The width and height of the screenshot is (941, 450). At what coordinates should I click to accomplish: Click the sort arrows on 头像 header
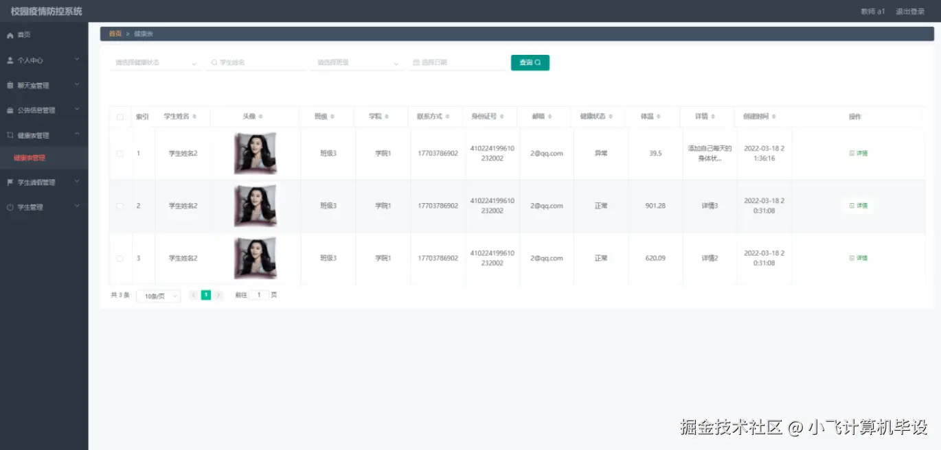coord(261,117)
